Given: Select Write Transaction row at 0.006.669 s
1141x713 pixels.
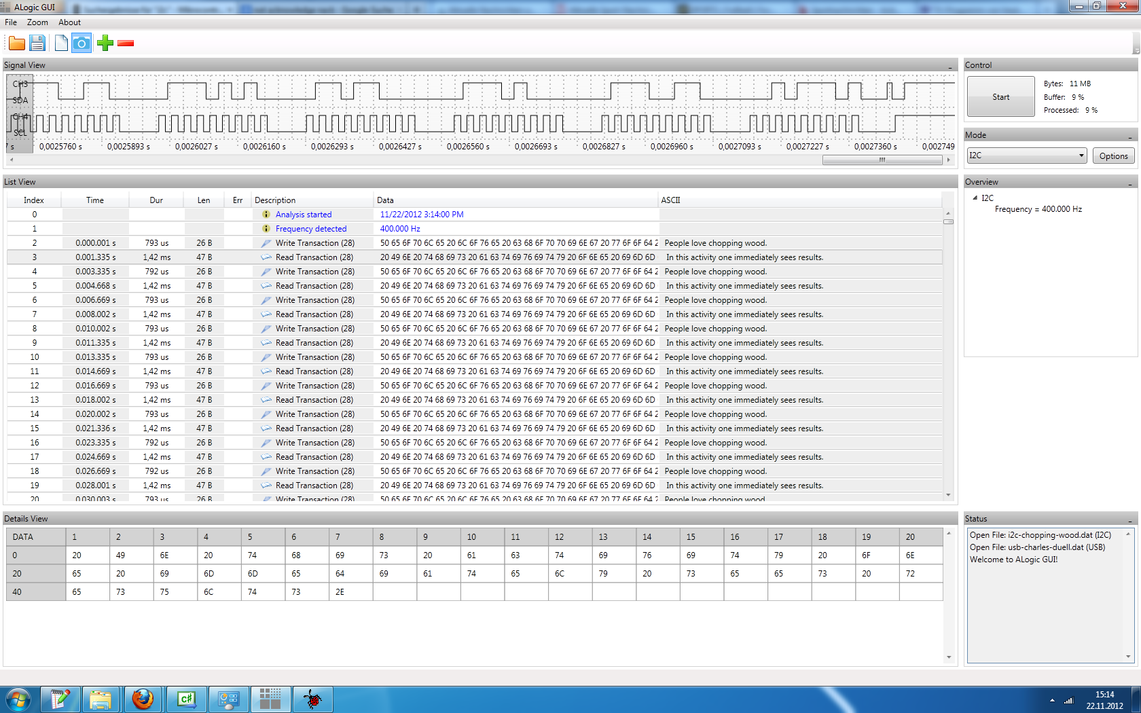Looking at the screenshot, I should click(x=475, y=300).
